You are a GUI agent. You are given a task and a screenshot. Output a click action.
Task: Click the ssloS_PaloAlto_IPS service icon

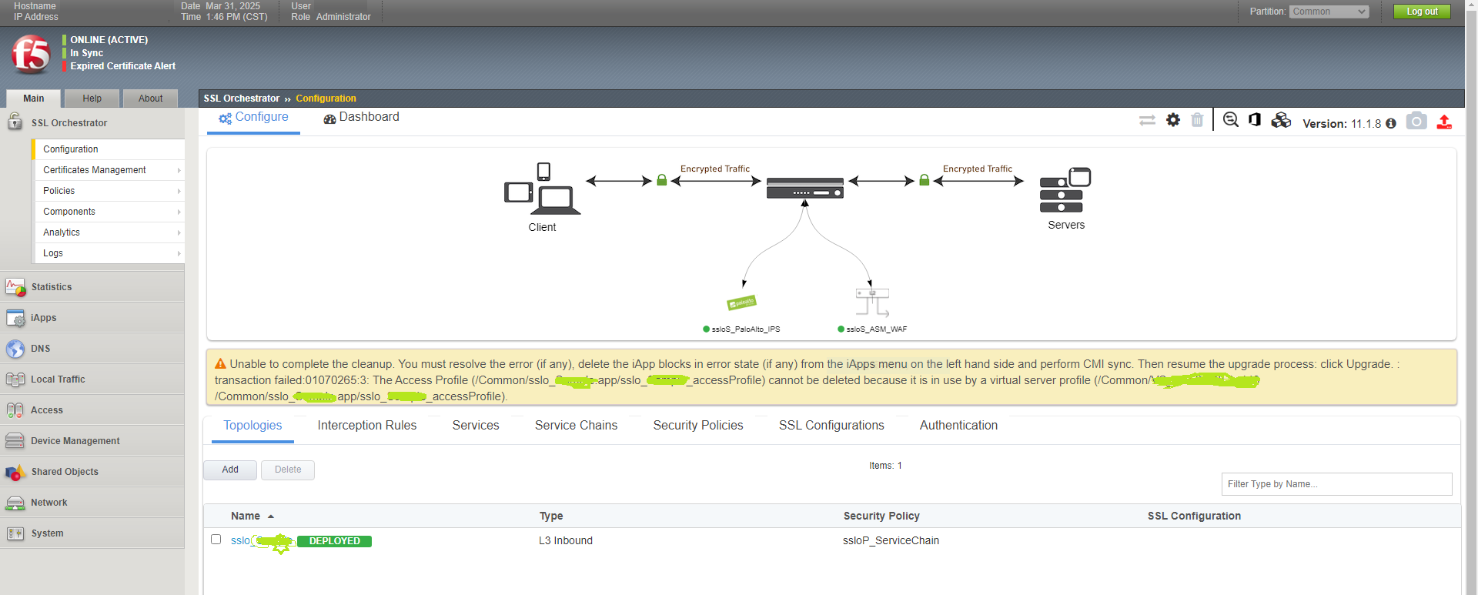(741, 303)
